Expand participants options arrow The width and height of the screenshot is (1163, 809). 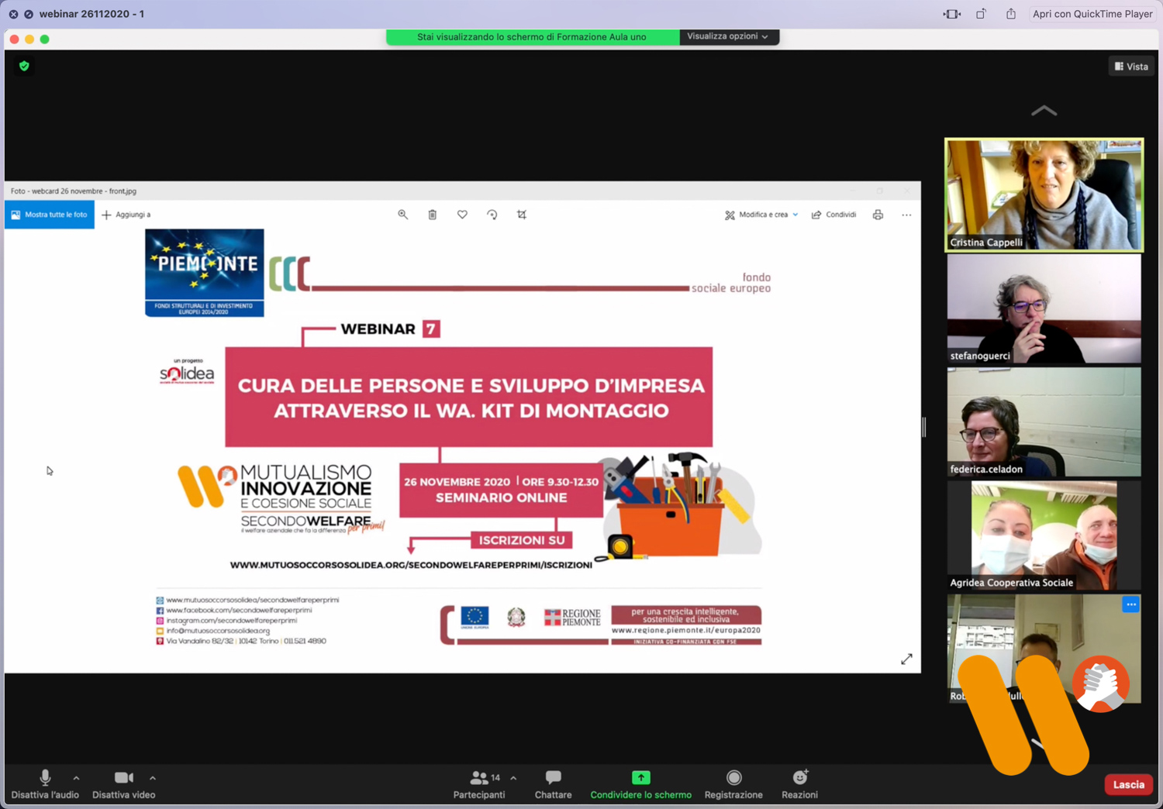point(513,778)
